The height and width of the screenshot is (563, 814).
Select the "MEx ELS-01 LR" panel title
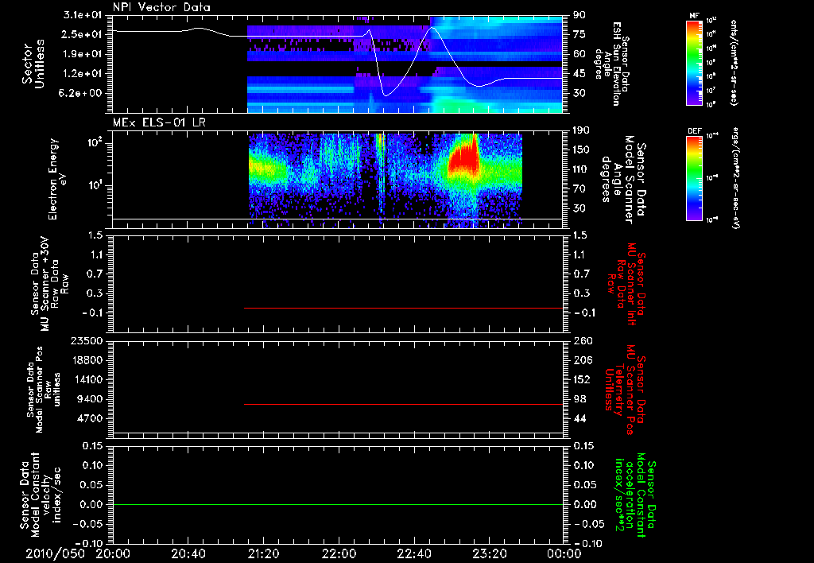pyautogui.click(x=159, y=122)
